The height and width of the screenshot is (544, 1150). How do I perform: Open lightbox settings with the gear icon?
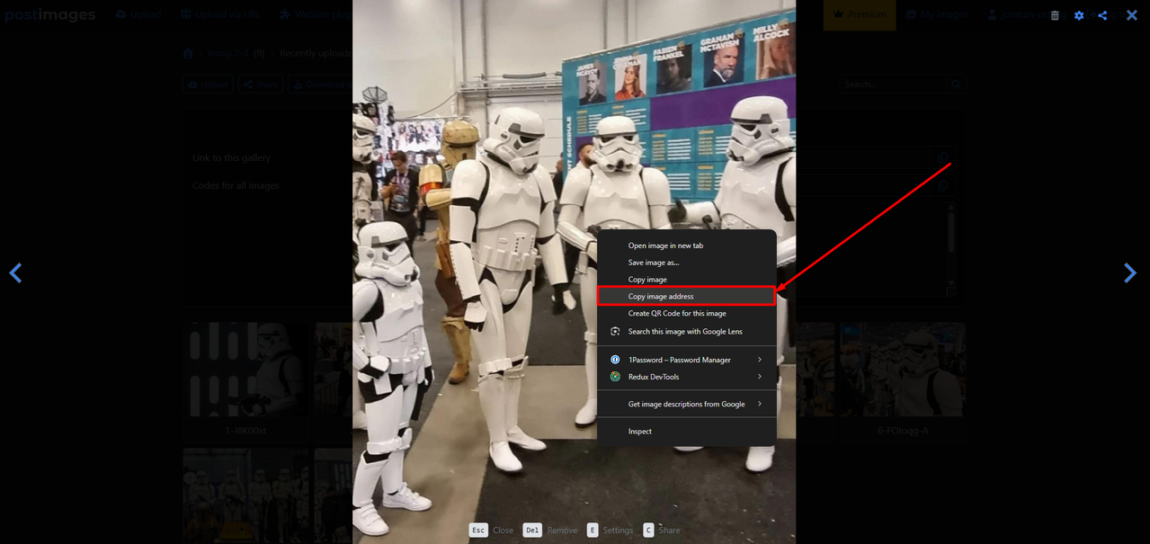tap(1079, 15)
